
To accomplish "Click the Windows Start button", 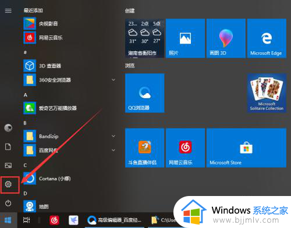I will point(8,220).
